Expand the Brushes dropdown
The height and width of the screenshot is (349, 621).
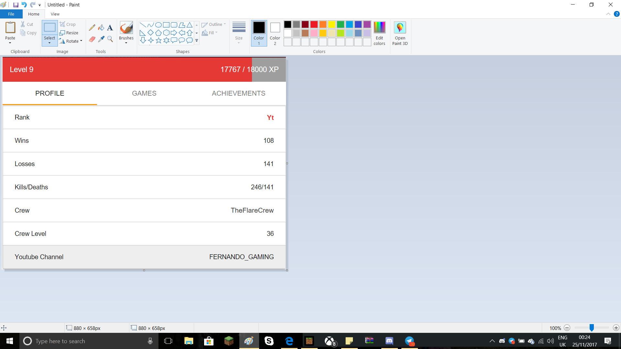[126, 43]
